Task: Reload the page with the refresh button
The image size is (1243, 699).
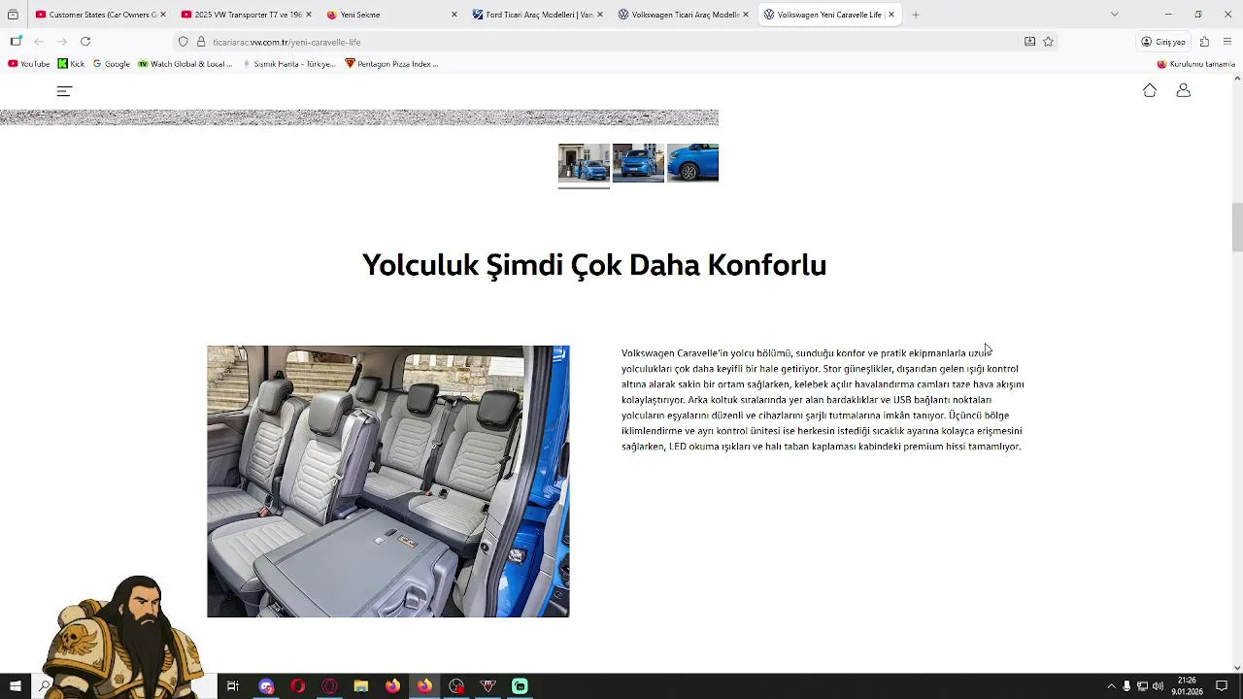Action: pos(85,42)
